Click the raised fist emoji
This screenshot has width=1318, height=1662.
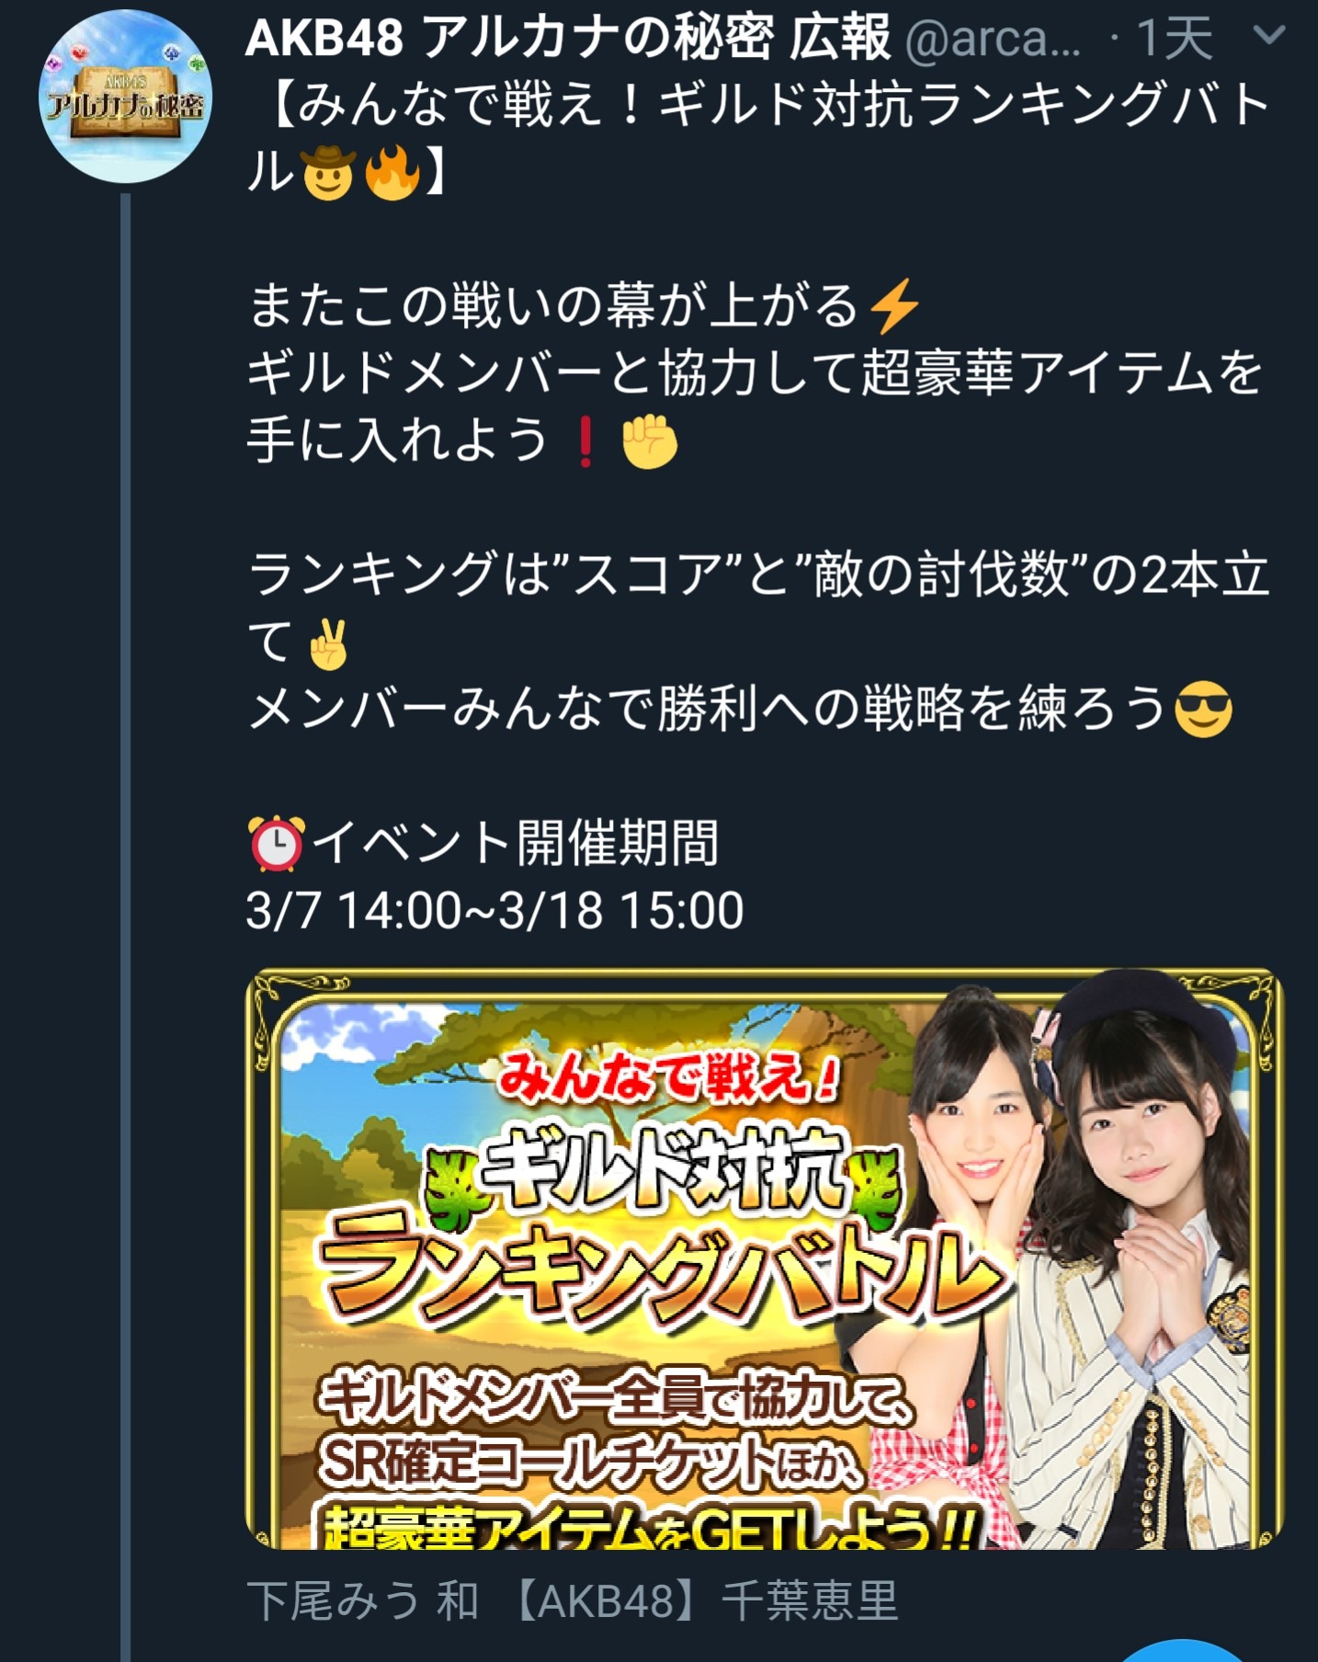tap(650, 441)
